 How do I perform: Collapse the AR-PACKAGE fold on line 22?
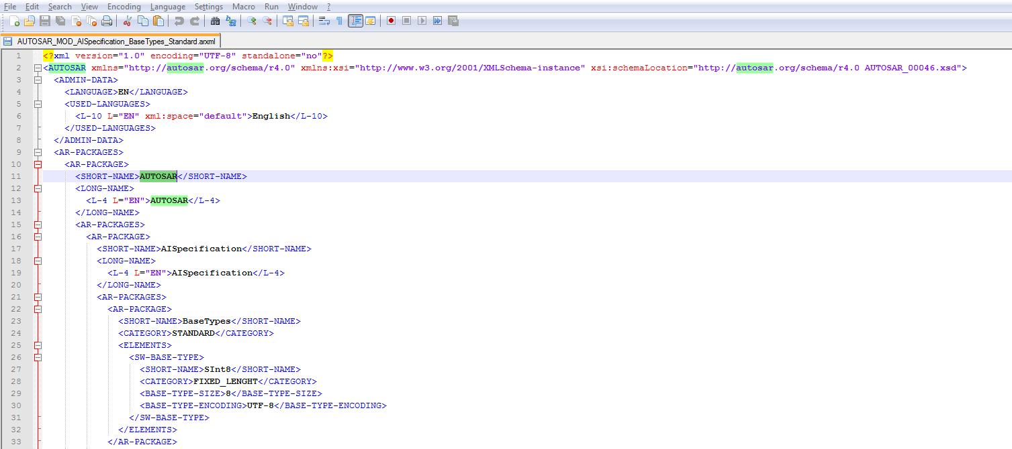coord(38,309)
